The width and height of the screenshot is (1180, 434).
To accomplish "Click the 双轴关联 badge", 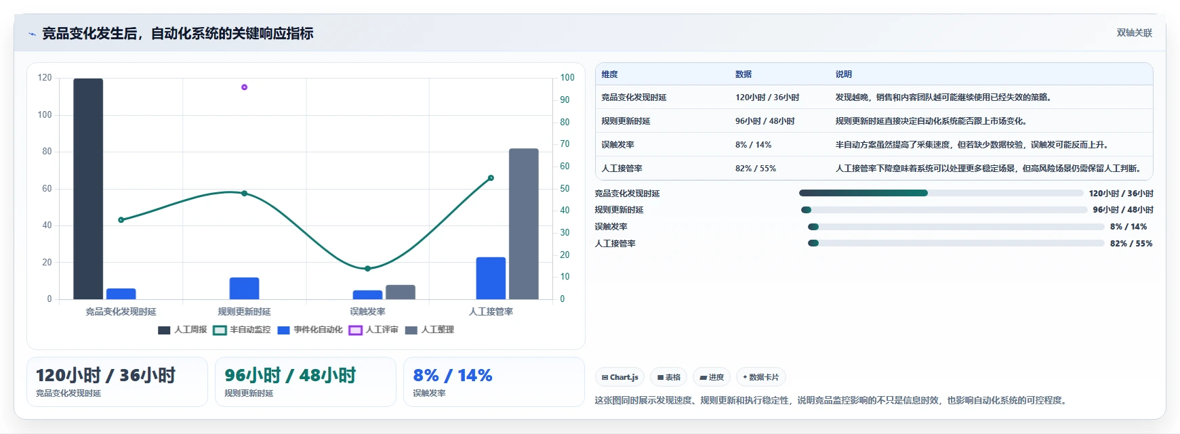I will pos(1134,32).
